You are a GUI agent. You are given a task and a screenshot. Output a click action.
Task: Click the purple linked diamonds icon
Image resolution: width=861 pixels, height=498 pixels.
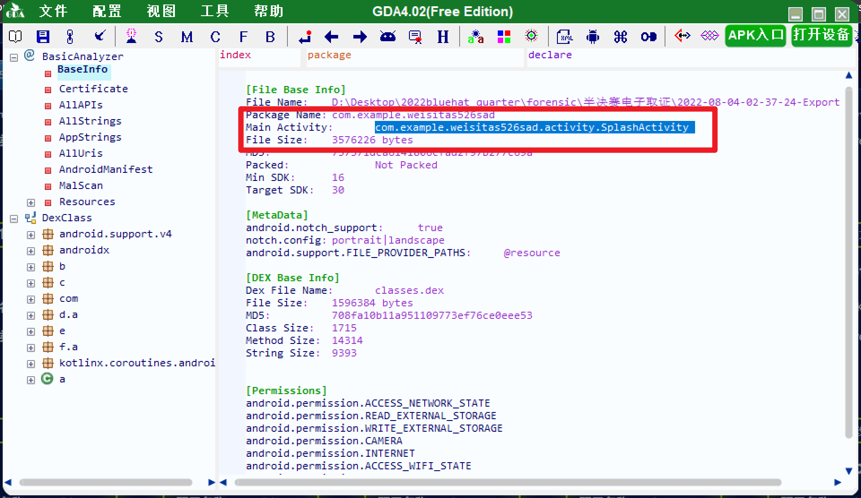pyautogui.click(x=710, y=35)
